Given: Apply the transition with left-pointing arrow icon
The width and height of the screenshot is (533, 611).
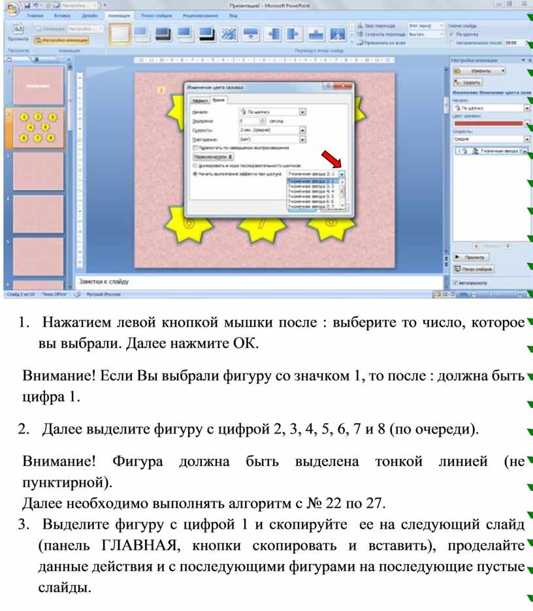Looking at the screenshot, I should tap(273, 35).
